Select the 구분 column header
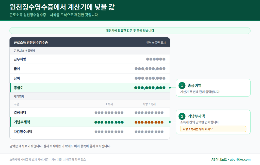The image size is (260, 165). coord(17,104)
